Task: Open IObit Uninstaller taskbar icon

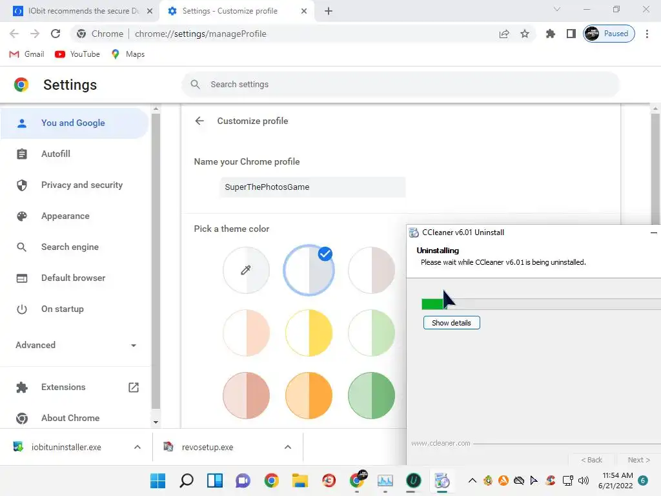Action: pos(414,480)
